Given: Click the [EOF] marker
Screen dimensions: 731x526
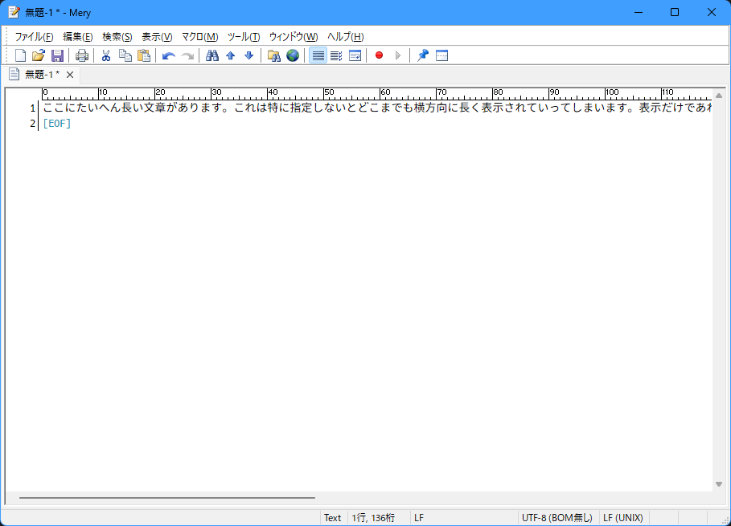Looking at the screenshot, I should [x=57, y=124].
